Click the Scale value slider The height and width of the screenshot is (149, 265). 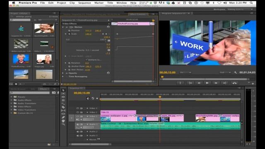tap(86, 42)
